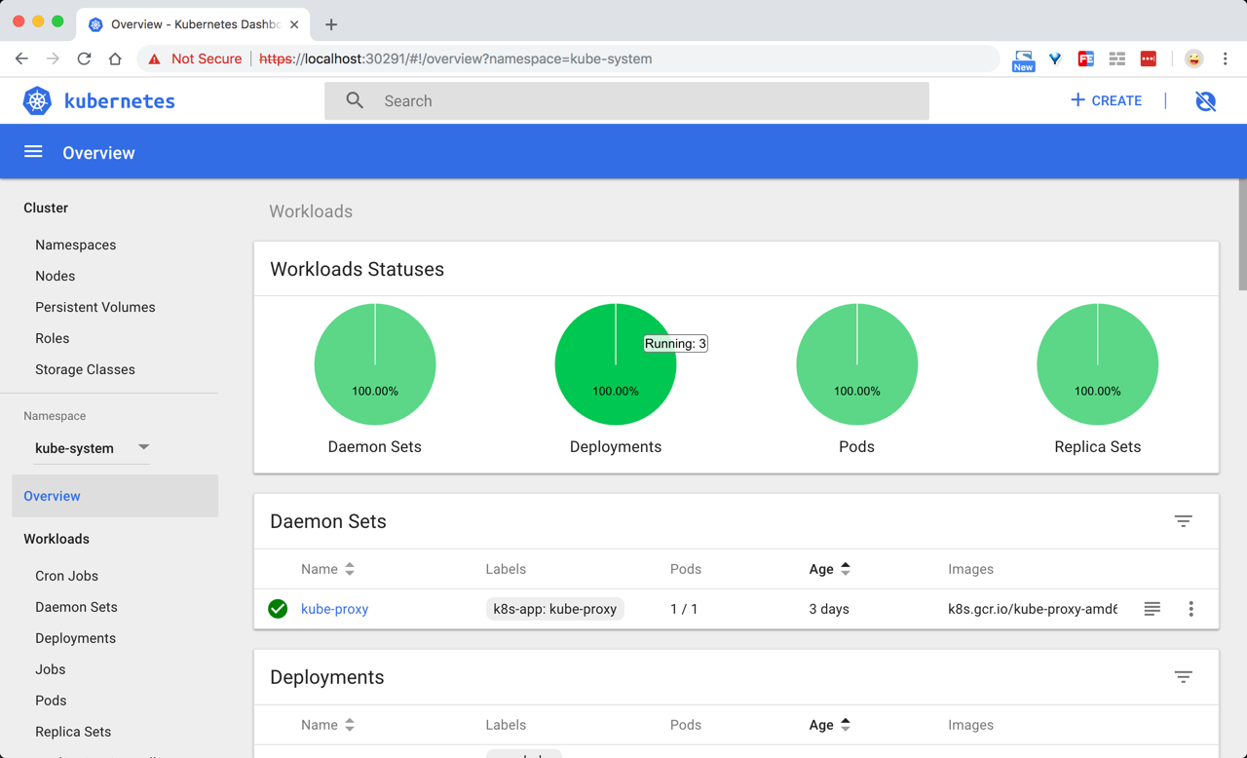
Task: Open Pods in the sidebar
Action: pyautogui.click(x=51, y=701)
